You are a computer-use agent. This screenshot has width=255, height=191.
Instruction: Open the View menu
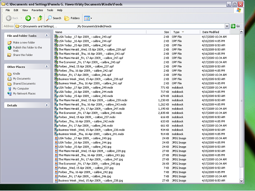(25, 10)
